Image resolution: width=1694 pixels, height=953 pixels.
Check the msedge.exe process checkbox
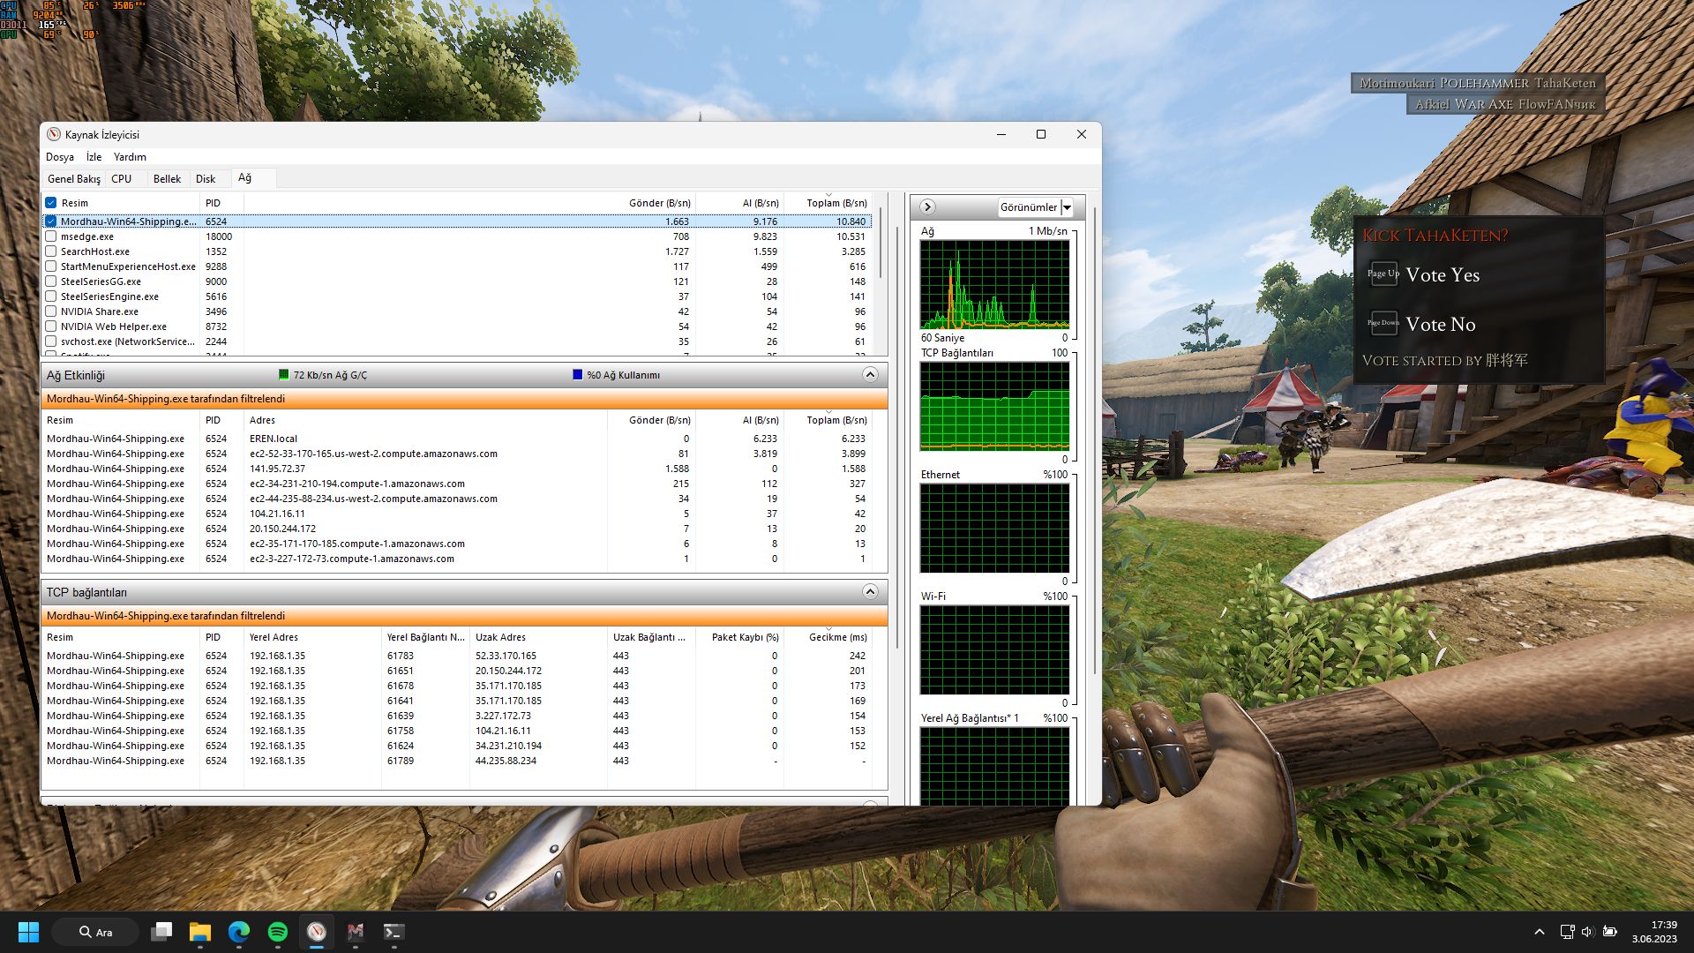(51, 236)
